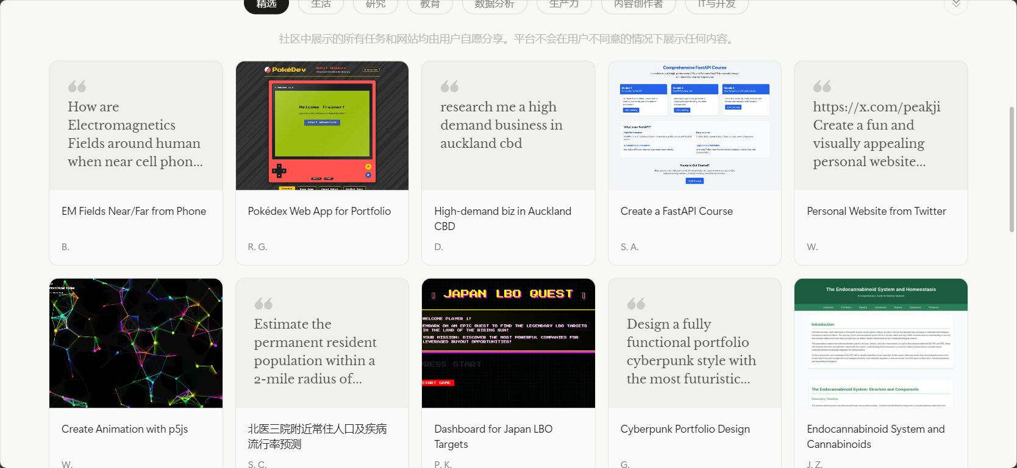Open the x.com/peakji personal website quote card
The width and height of the screenshot is (1017, 468).
(881, 125)
